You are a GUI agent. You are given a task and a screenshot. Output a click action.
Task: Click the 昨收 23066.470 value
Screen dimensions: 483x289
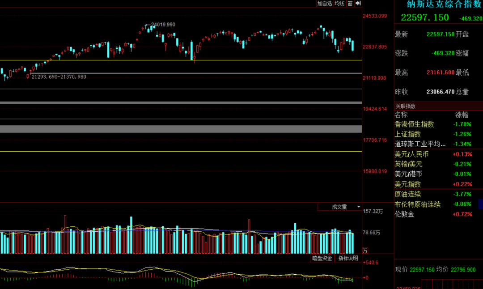click(x=441, y=92)
